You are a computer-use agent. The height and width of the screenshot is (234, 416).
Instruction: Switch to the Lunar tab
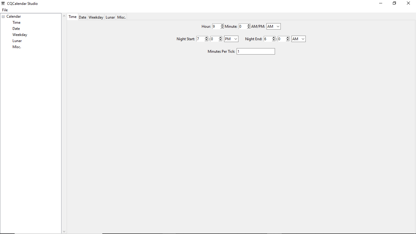[110, 17]
